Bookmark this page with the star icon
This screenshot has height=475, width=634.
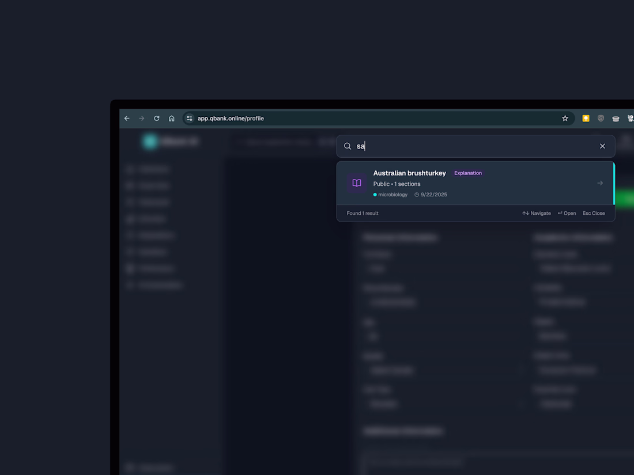[x=565, y=119]
